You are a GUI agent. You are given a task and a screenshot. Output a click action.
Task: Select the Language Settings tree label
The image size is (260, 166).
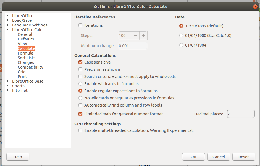pyautogui.click(x=30, y=25)
